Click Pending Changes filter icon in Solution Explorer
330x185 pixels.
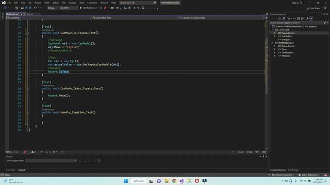pos(289,18)
